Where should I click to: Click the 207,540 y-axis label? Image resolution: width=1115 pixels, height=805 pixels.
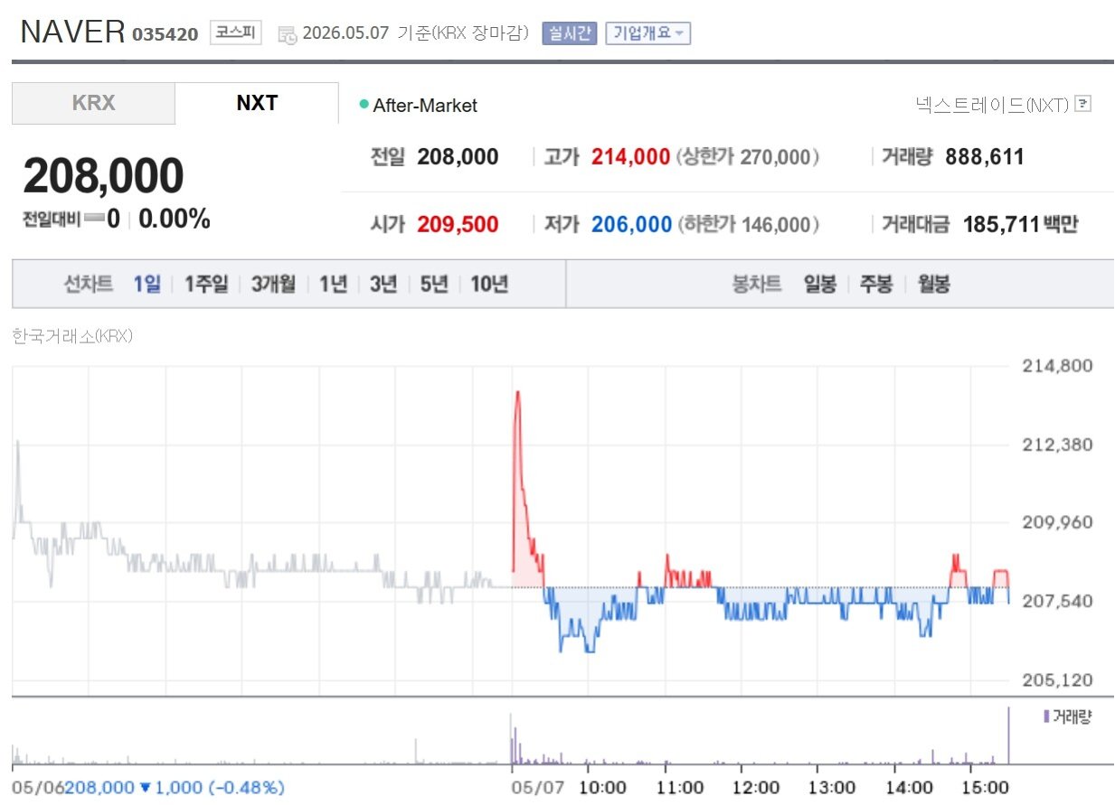pos(1057,601)
